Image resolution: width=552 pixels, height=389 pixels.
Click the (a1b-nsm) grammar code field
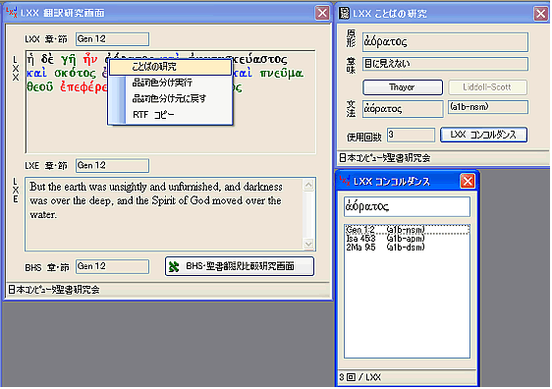[488, 107]
